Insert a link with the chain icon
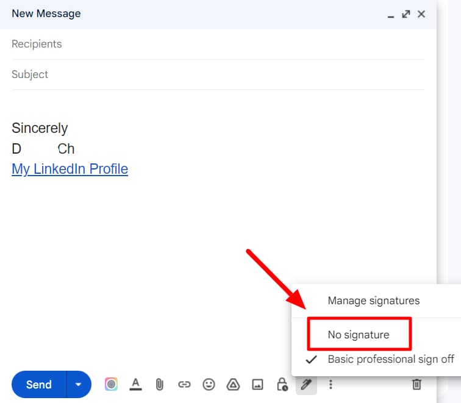Viewport: 461px width, 403px height. click(184, 384)
